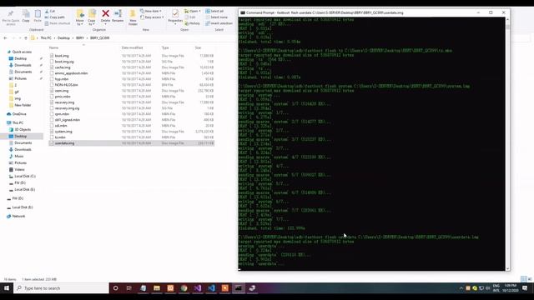The image size is (534, 300).
Task: Open the New item dropdown
Action: click(151, 11)
